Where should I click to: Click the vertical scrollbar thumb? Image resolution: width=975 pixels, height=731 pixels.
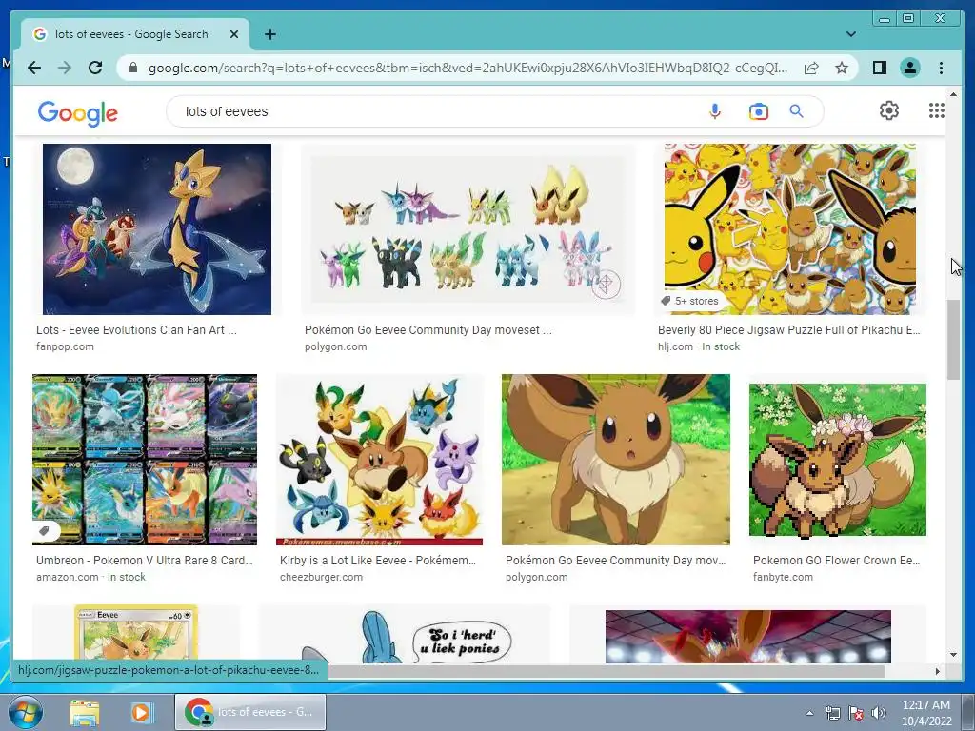pyautogui.click(x=953, y=340)
